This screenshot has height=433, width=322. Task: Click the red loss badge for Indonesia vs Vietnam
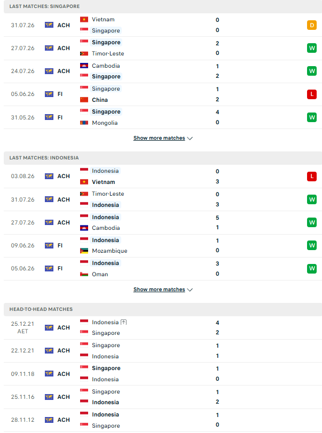(x=311, y=176)
